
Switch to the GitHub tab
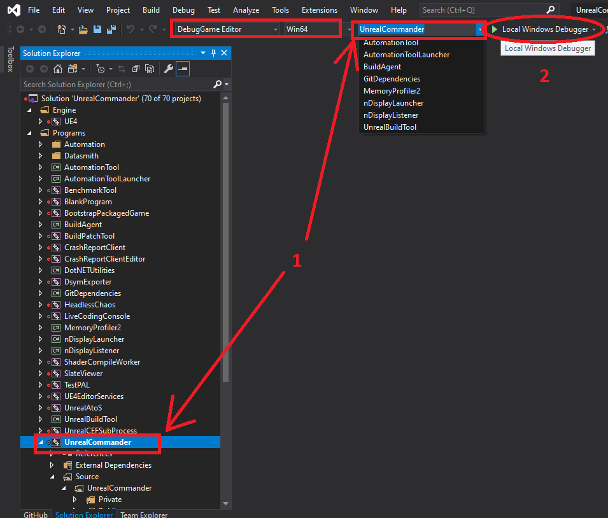pyautogui.click(x=36, y=515)
